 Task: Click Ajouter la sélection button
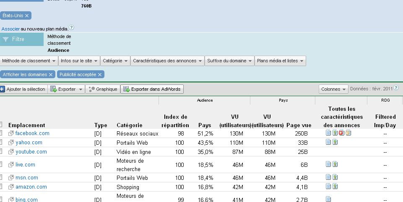23,89
